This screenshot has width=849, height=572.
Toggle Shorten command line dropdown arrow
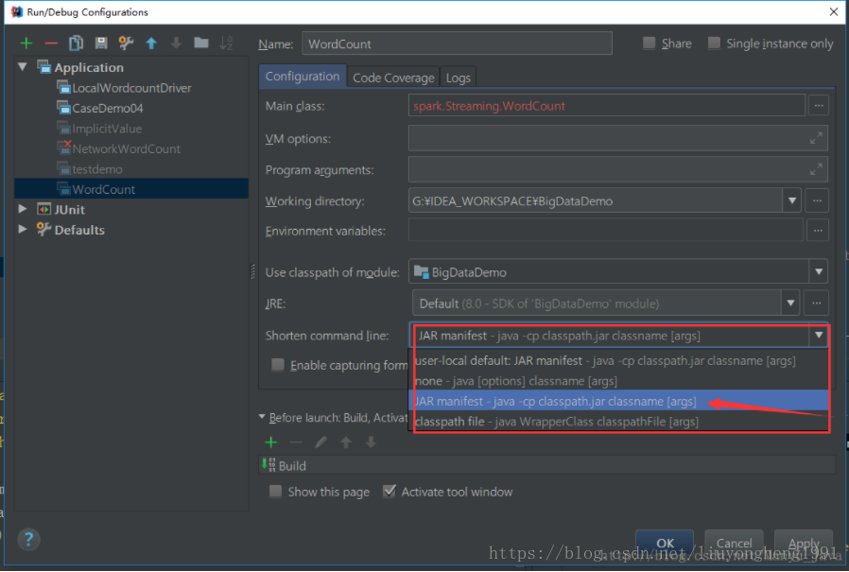tap(819, 336)
